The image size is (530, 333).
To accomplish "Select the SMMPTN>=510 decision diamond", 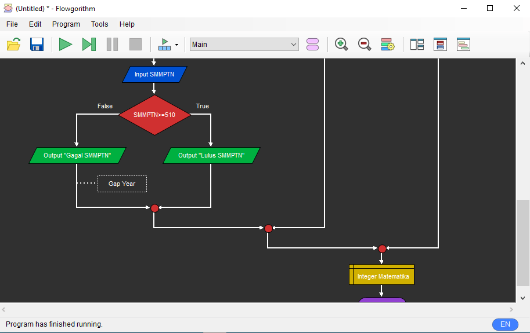I will pyautogui.click(x=154, y=115).
